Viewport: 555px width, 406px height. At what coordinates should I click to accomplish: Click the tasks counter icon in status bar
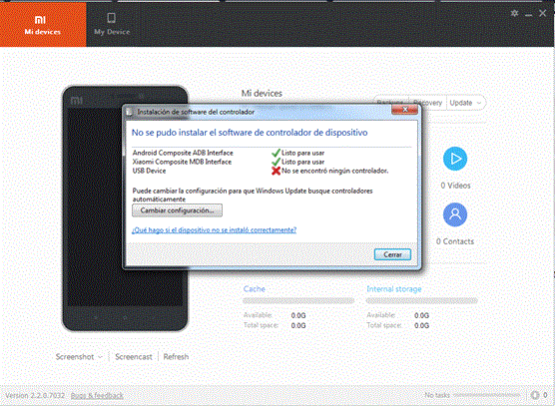pyautogui.click(x=535, y=395)
